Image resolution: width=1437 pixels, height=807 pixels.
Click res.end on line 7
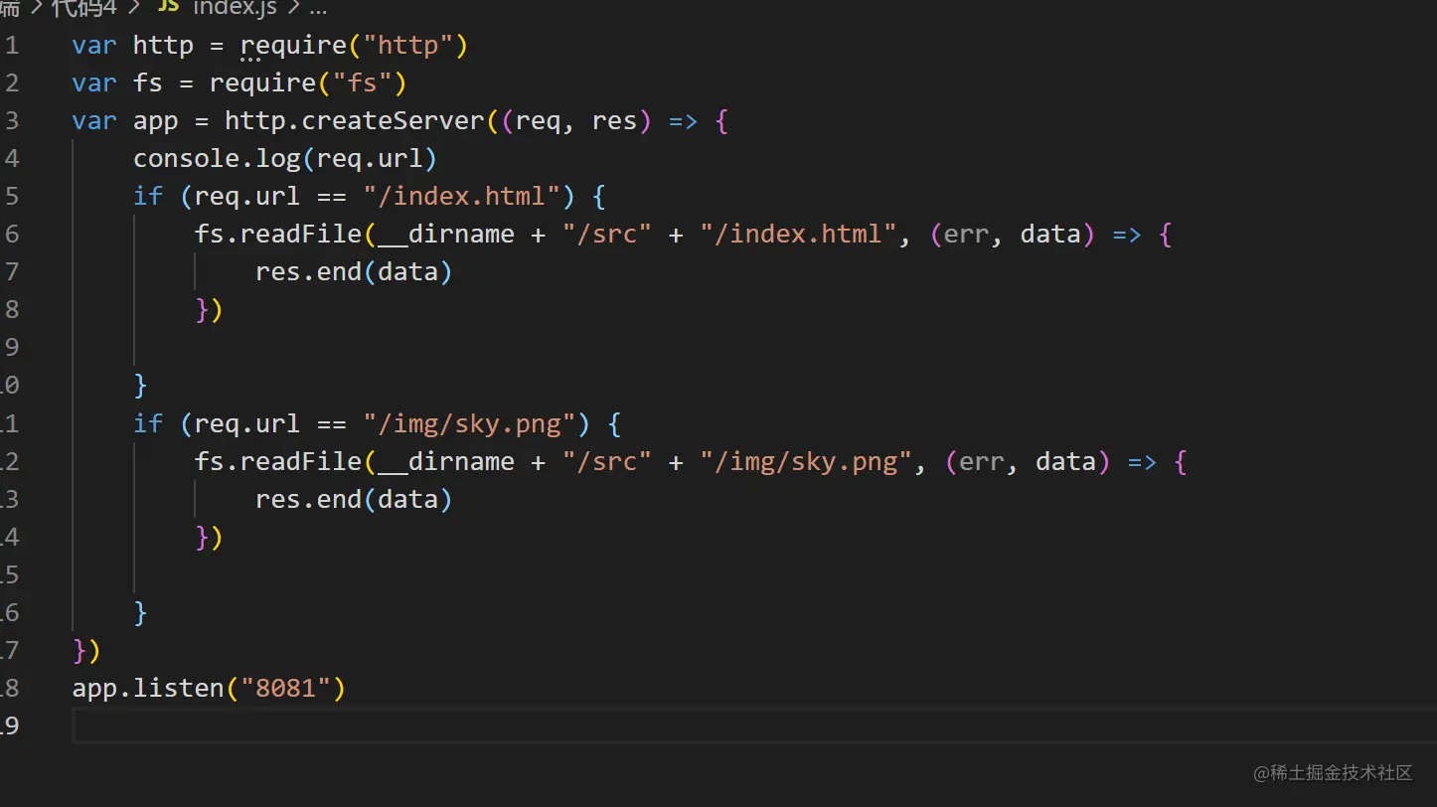click(308, 272)
